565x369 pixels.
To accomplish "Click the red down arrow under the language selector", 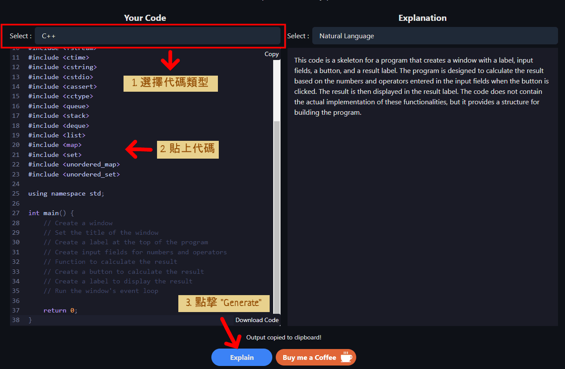I will pyautogui.click(x=170, y=61).
